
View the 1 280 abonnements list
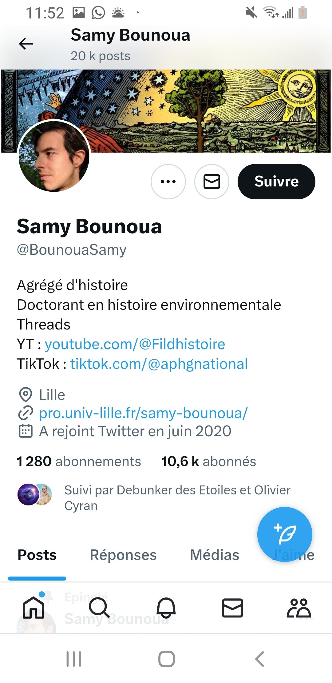[x=79, y=461]
